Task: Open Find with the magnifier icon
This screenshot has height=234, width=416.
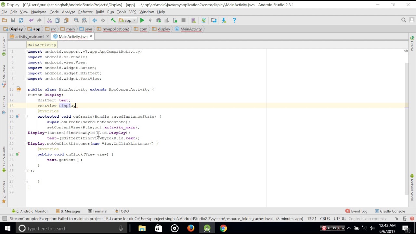Action: 76,20
